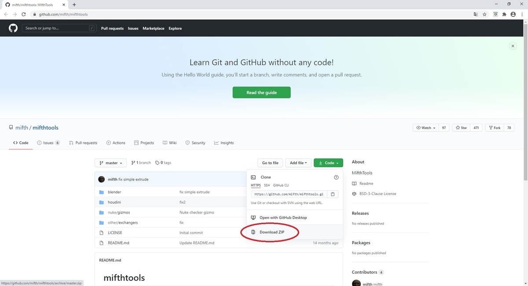Open Releases heading link

pyautogui.click(x=360, y=213)
